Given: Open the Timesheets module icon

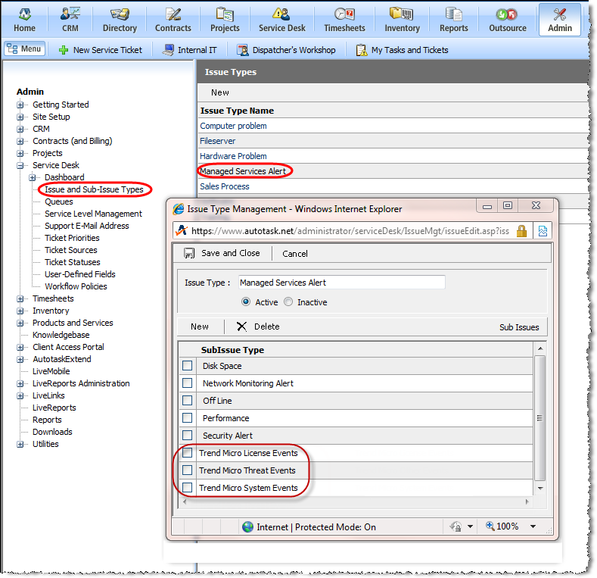Looking at the screenshot, I should click(344, 14).
